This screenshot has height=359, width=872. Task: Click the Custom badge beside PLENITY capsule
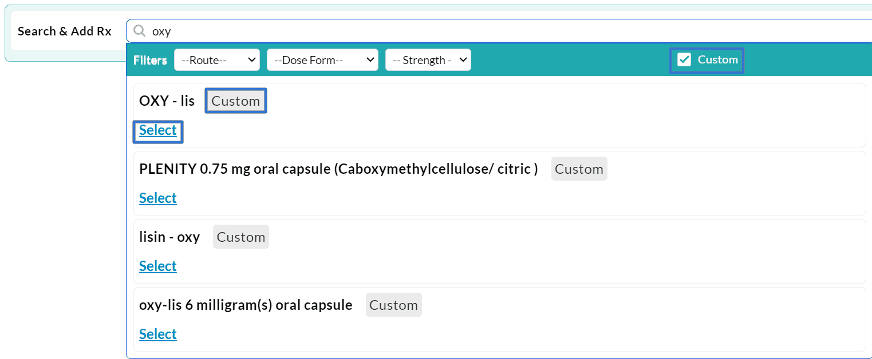(x=579, y=169)
